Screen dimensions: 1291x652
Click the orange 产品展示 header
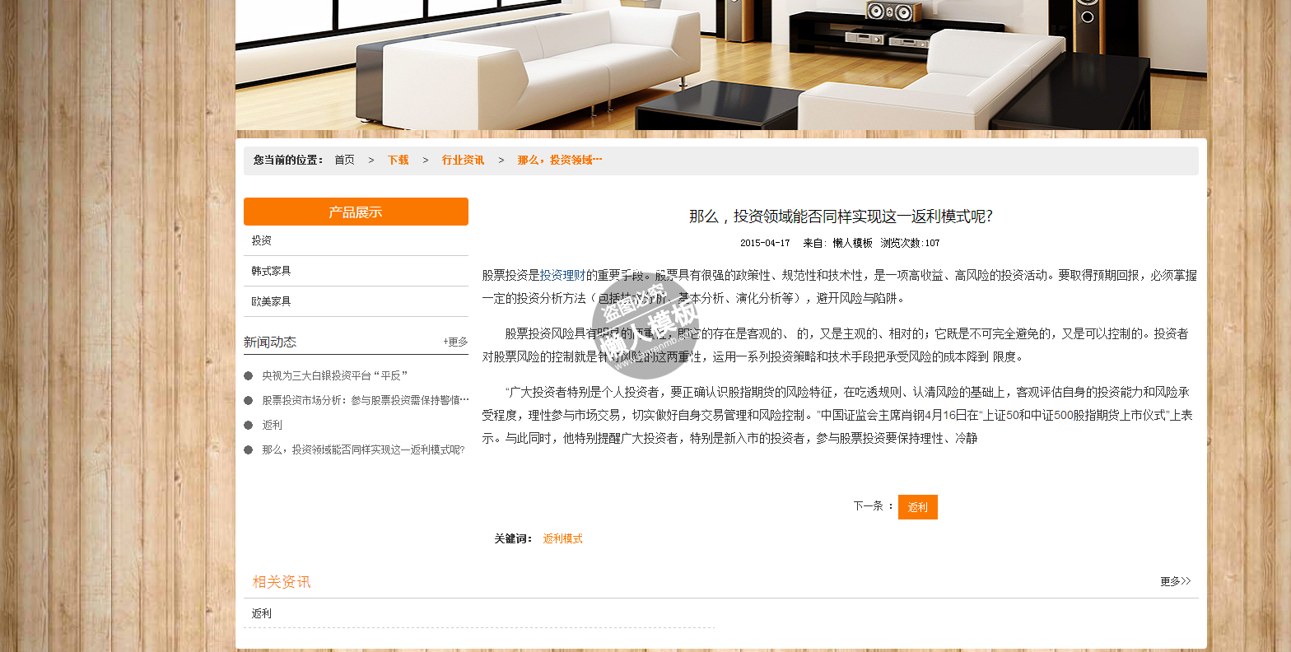pos(356,212)
